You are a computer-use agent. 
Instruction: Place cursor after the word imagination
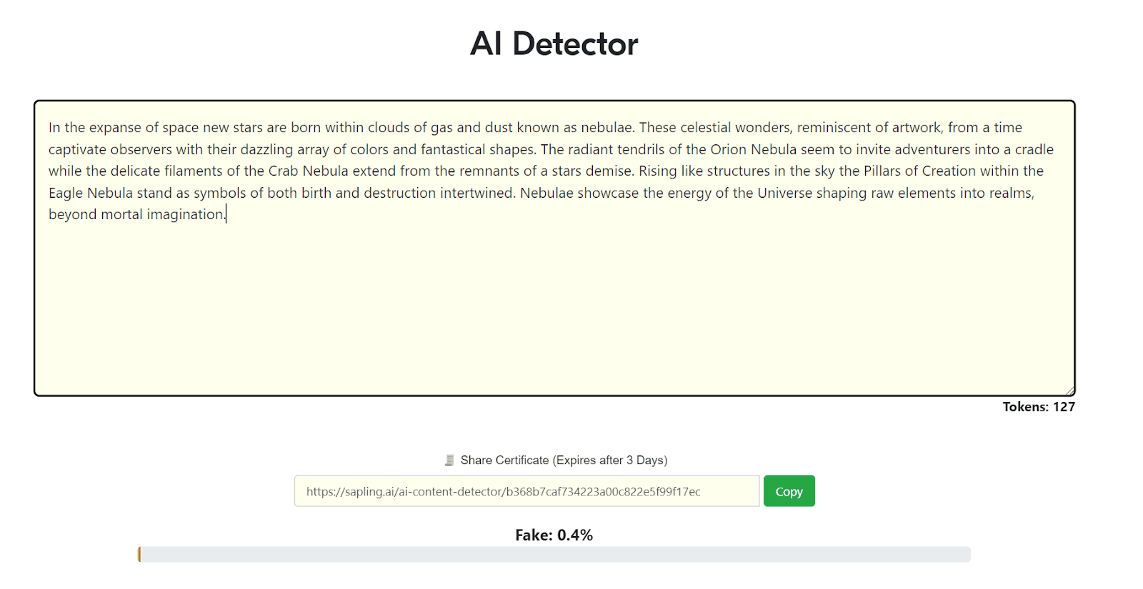pos(226,215)
